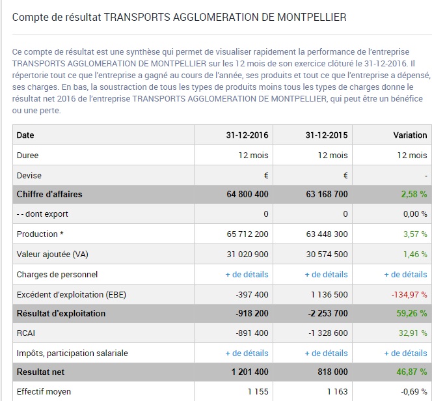Open Charges de personnel details for 31-12-2016

point(247,274)
